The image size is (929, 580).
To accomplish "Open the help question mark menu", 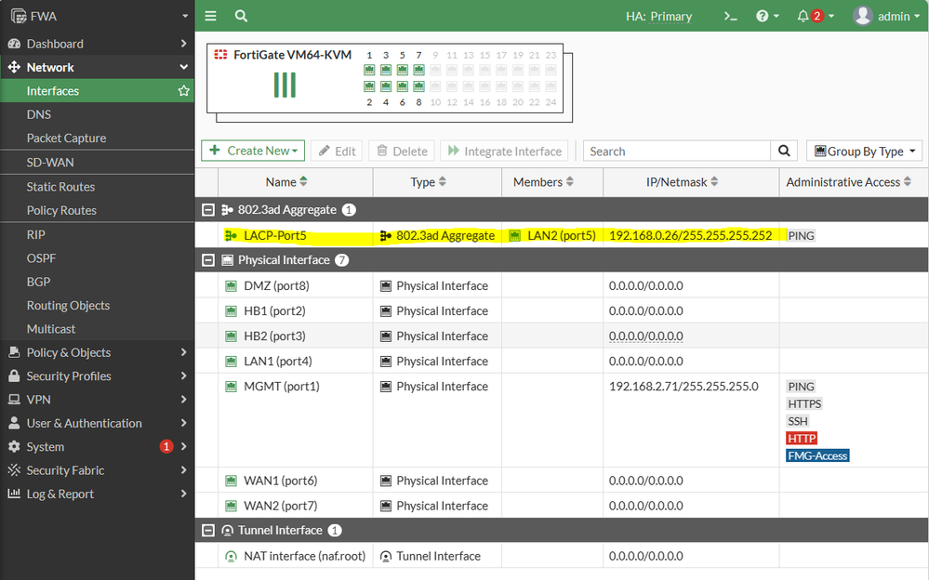I will pyautogui.click(x=763, y=16).
